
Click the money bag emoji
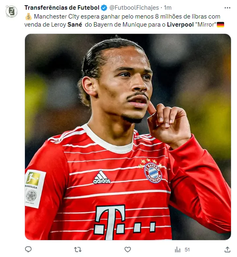pos(29,17)
